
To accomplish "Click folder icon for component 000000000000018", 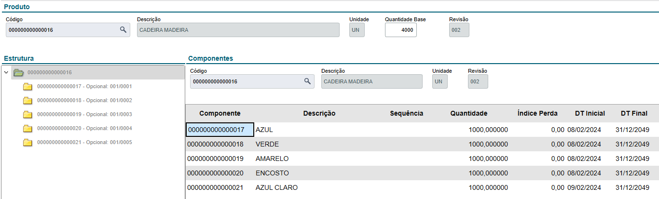I will pos(27,101).
